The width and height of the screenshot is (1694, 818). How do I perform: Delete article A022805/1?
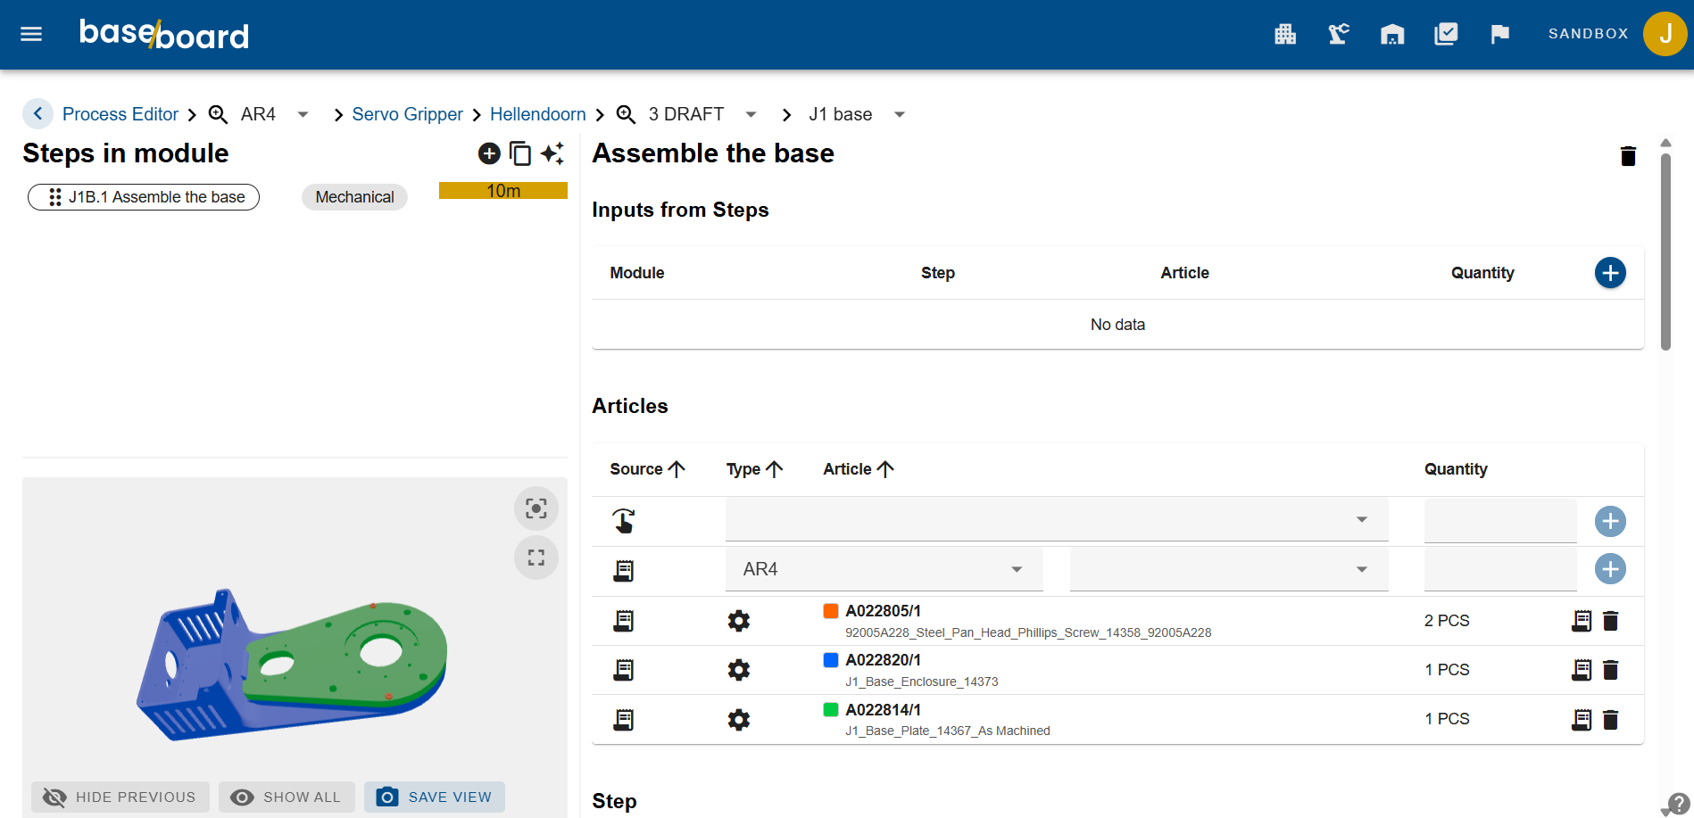1610,621
